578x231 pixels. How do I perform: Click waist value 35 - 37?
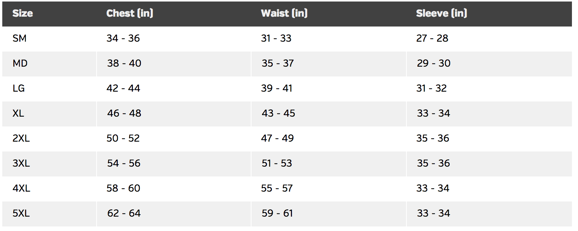click(x=278, y=63)
